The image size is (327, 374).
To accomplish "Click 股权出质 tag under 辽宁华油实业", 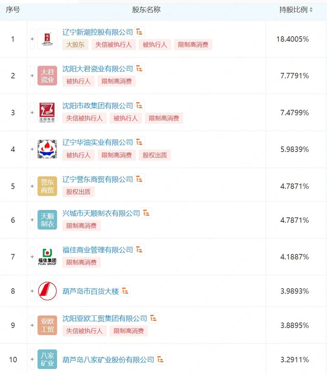I will [x=155, y=155].
